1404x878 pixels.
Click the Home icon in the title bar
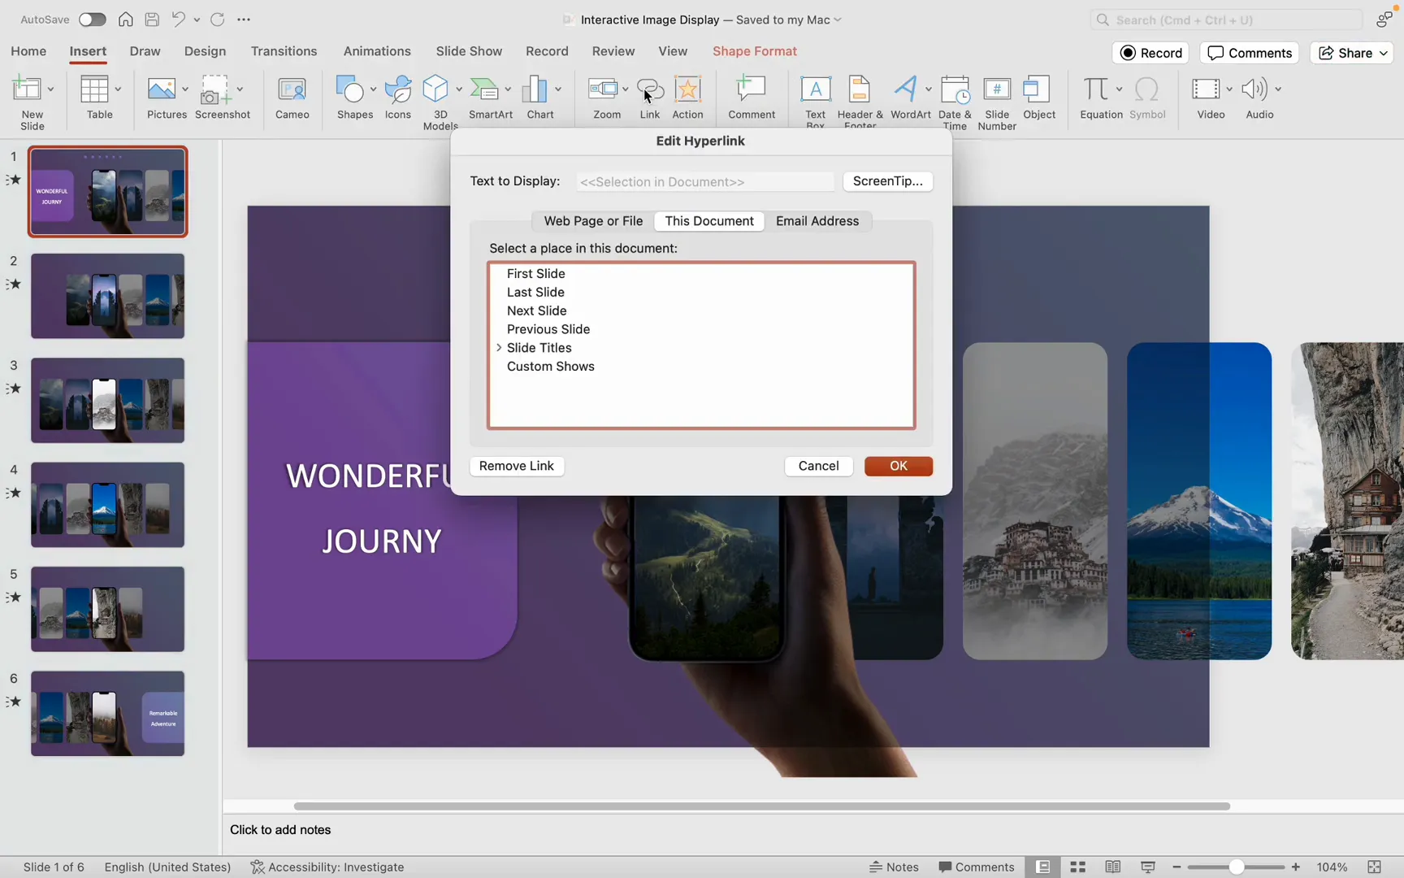coord(126,20)
